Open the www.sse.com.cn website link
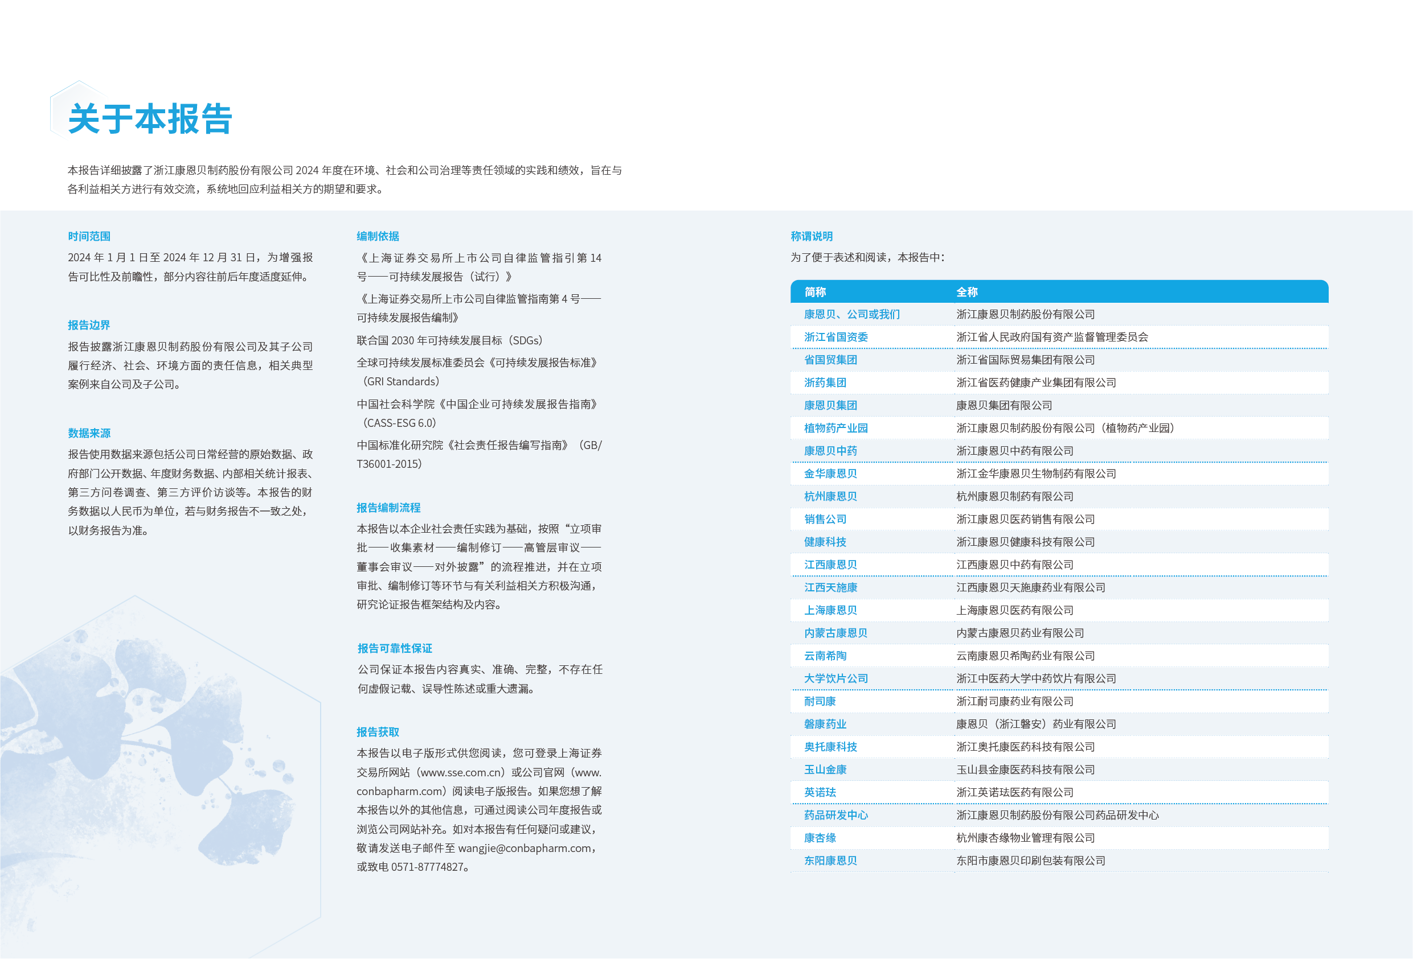Screen dimensions: 1413x959 pyautogui.click(x=461, y=773)
